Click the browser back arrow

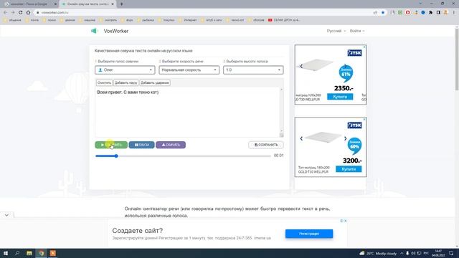(x=5, y=13)
